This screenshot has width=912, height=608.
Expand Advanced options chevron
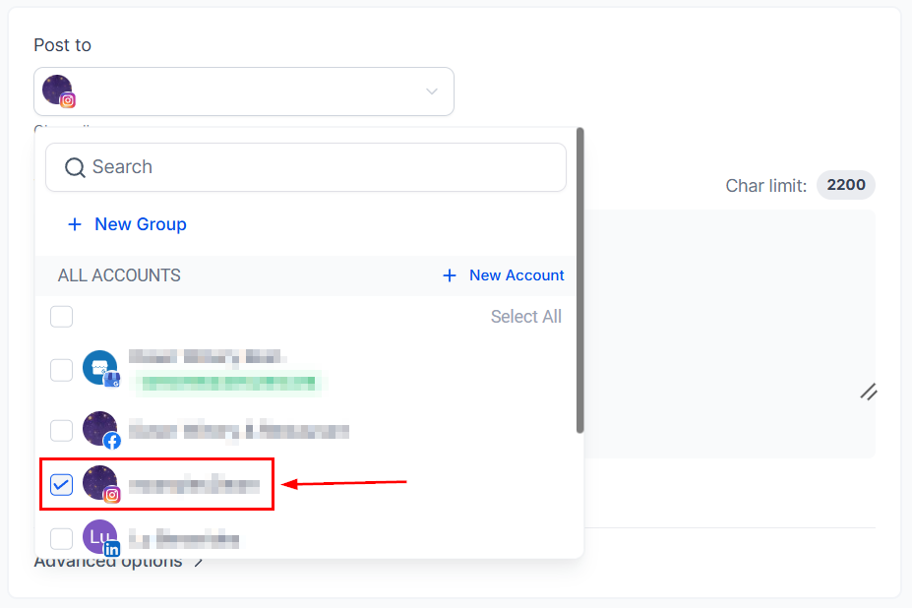click(199, 563)
